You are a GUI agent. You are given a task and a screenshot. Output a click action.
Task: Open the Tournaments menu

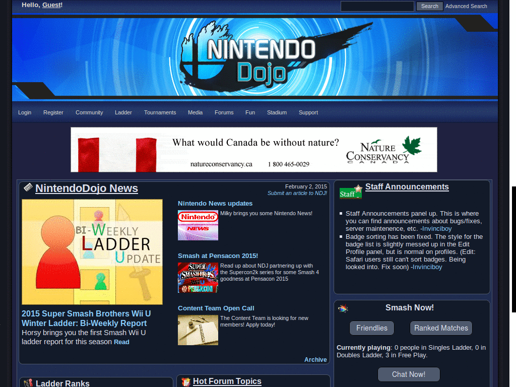click(x=160, y=112)
